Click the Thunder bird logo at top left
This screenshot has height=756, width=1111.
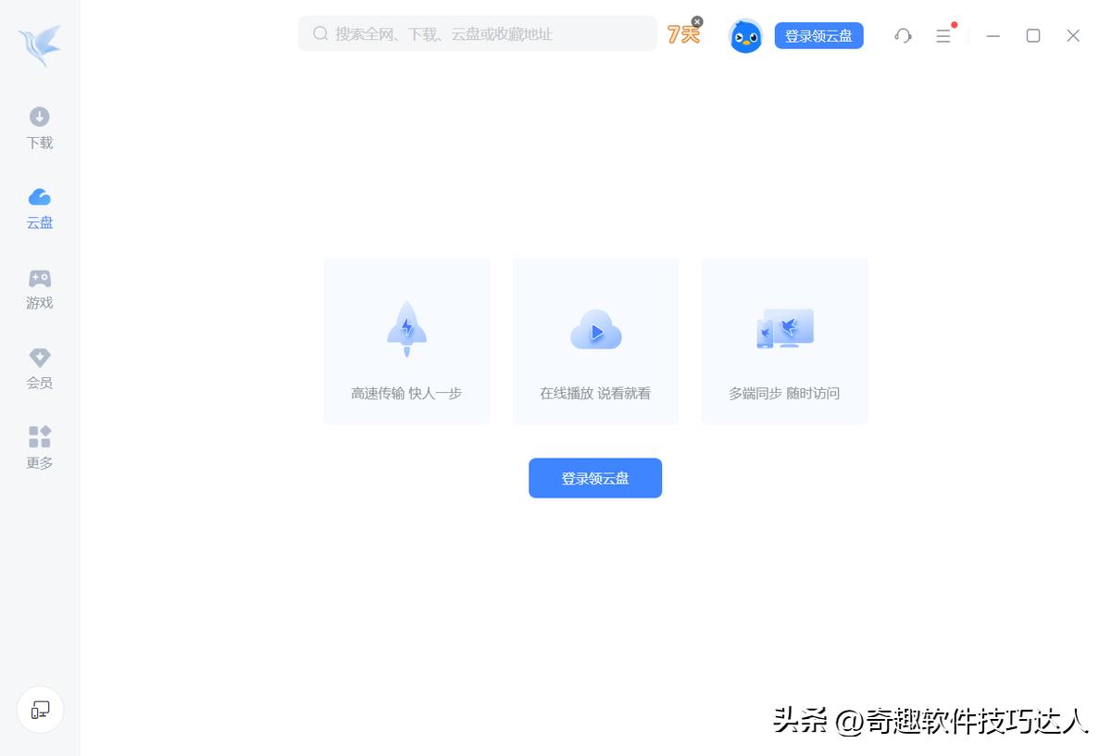(x=39, y=41)
